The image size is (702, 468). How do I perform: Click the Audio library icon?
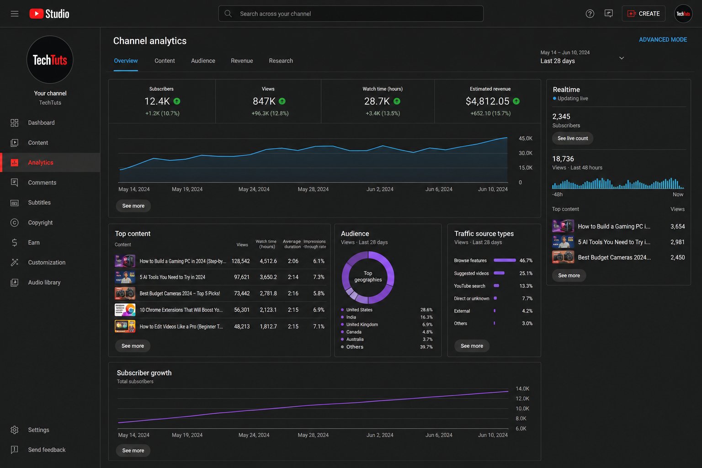tap(15, 282)
